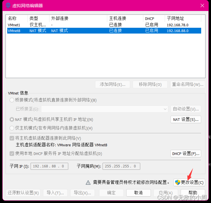Click the DHCP column header
Image resolution: width=211 pixels, height=203 pixels.
[x=154, y=18]
